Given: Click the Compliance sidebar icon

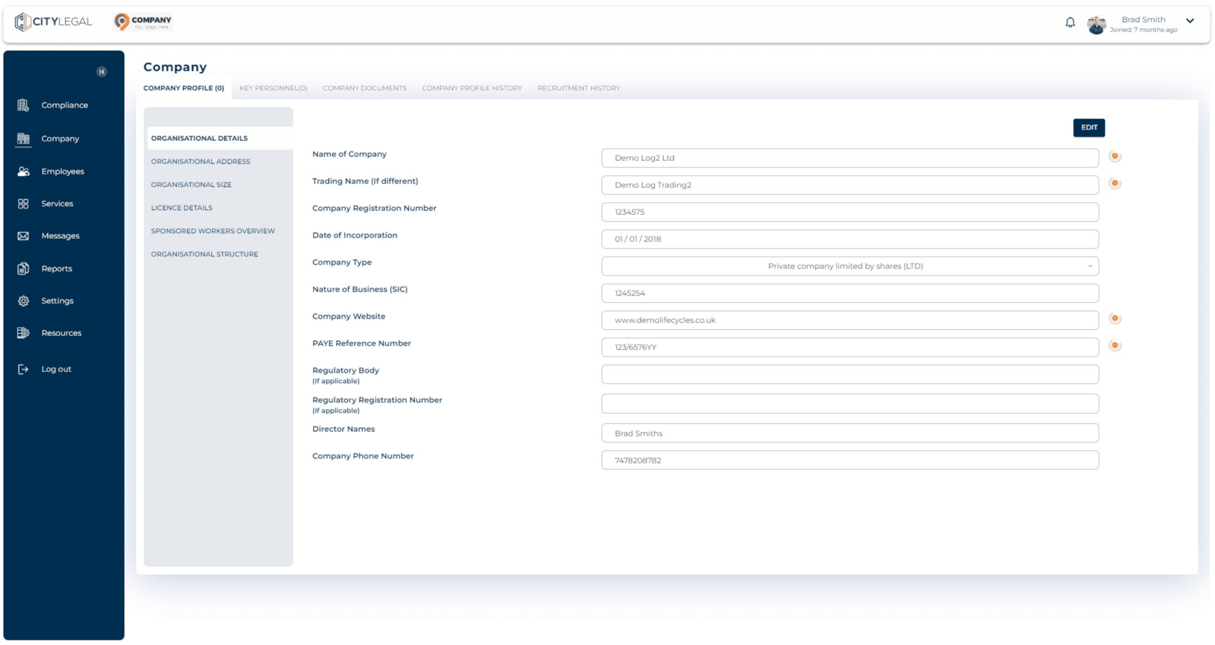Looking at the screenshot, I should [23, 105].
